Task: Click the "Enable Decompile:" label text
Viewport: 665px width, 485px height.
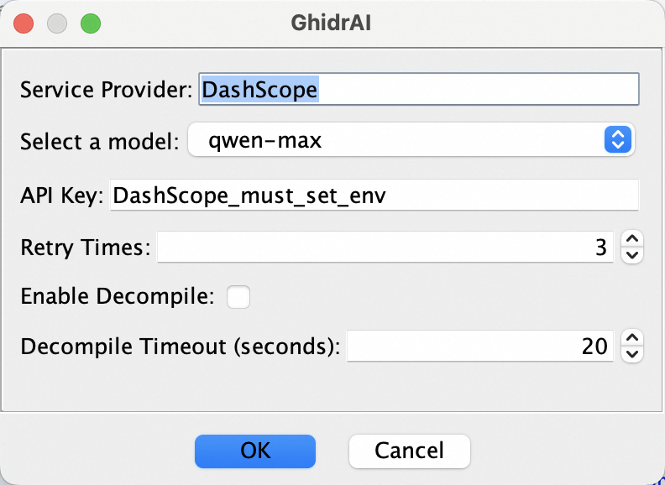Action: tap(118, 296)
